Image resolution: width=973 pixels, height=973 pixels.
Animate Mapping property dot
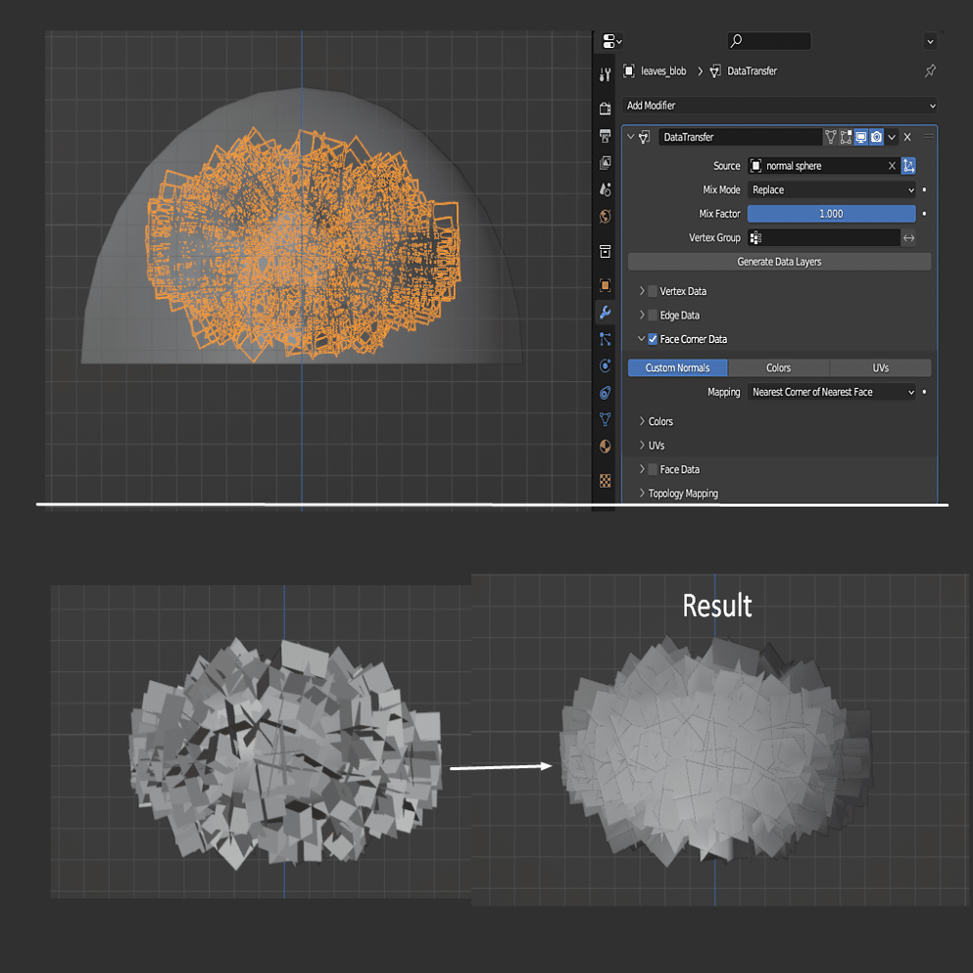pos(925,392)
